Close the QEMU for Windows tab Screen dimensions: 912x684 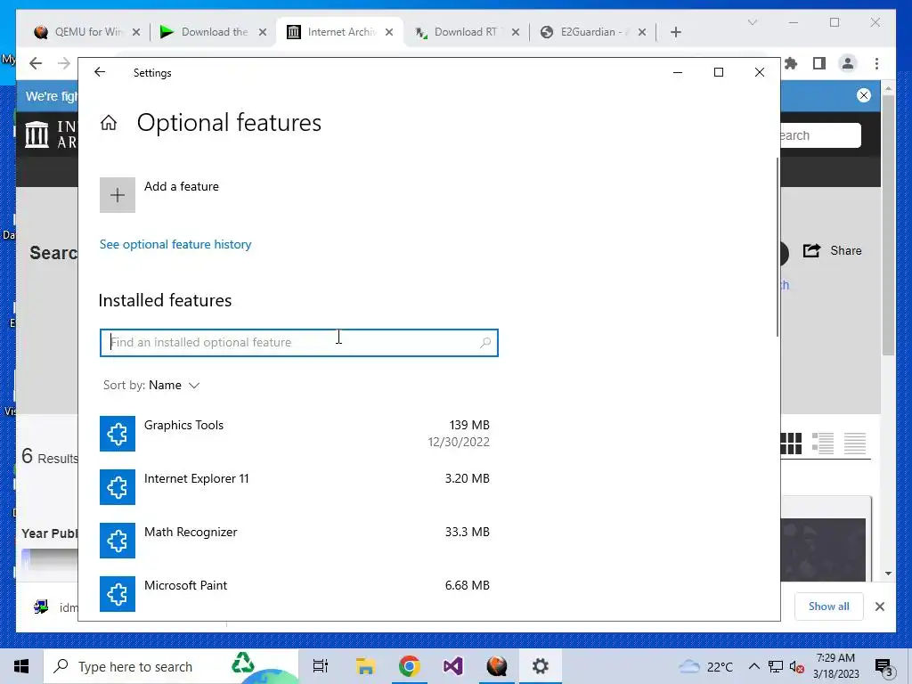pos(136,32)
